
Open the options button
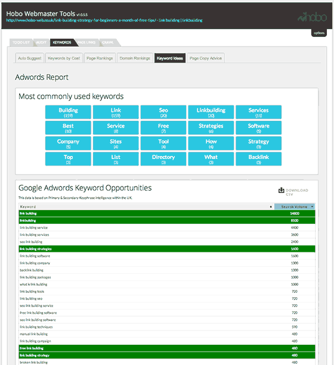pos(319,33)
